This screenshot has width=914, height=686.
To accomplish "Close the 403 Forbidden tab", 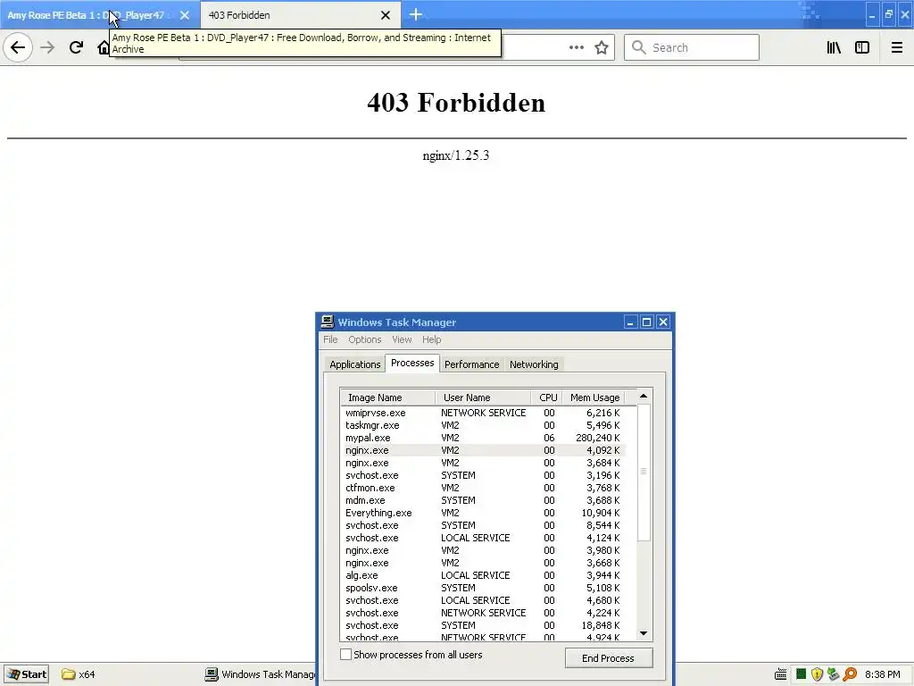I will (386, 15).
